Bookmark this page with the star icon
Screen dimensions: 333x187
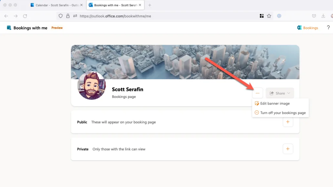click(269, 16)
